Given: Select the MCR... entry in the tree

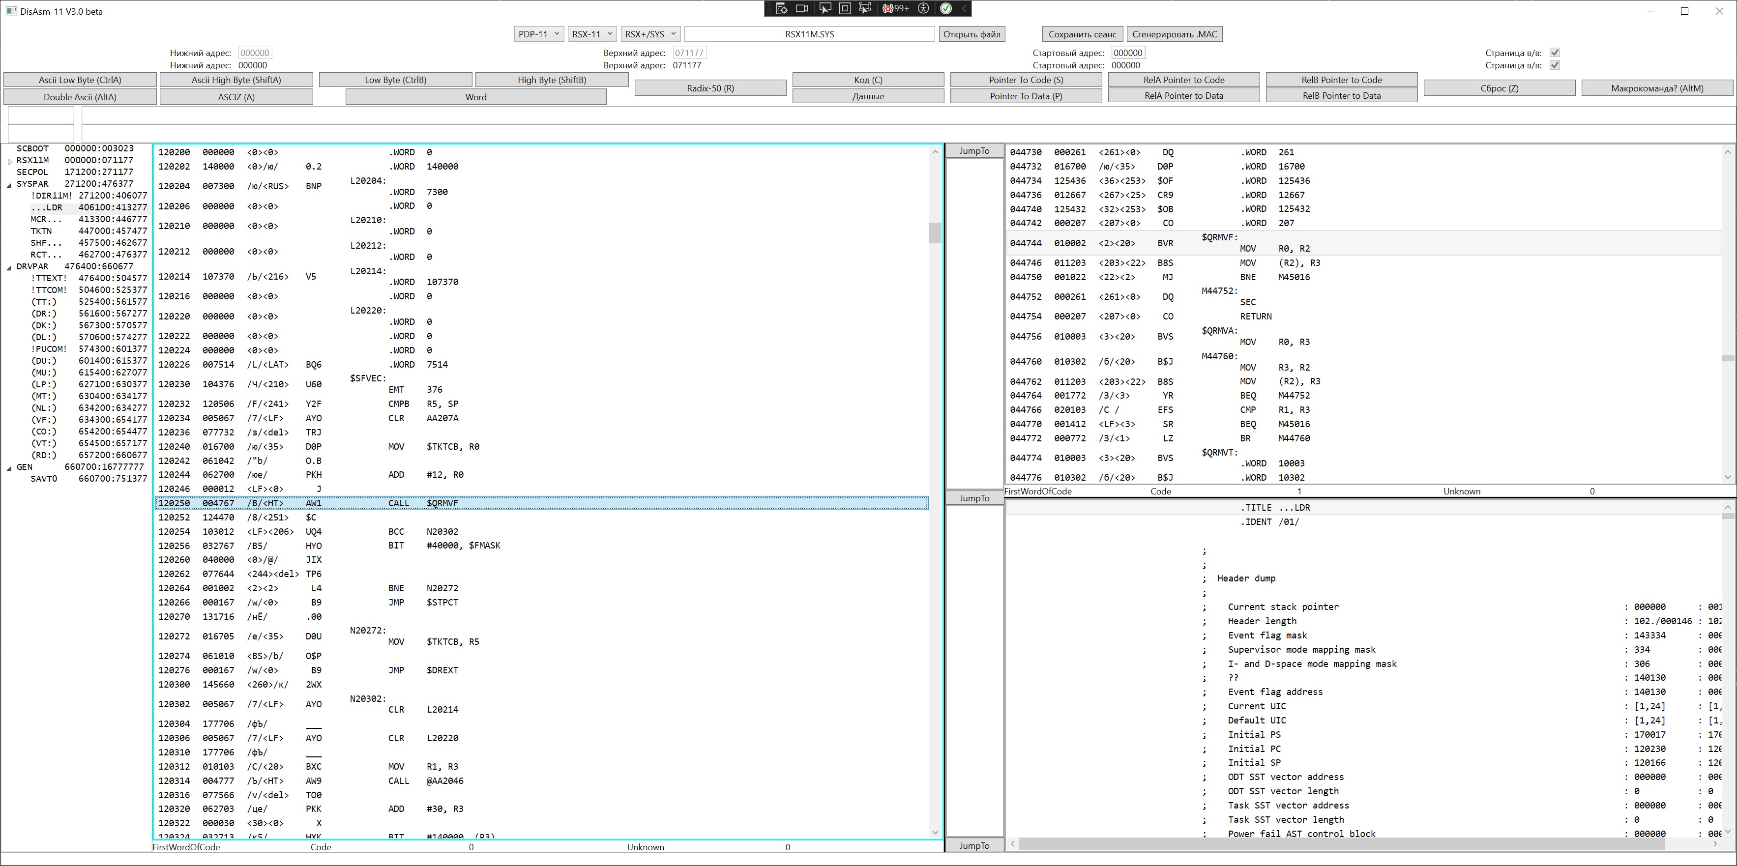Looking at the screenshot, I should point(46,219).
